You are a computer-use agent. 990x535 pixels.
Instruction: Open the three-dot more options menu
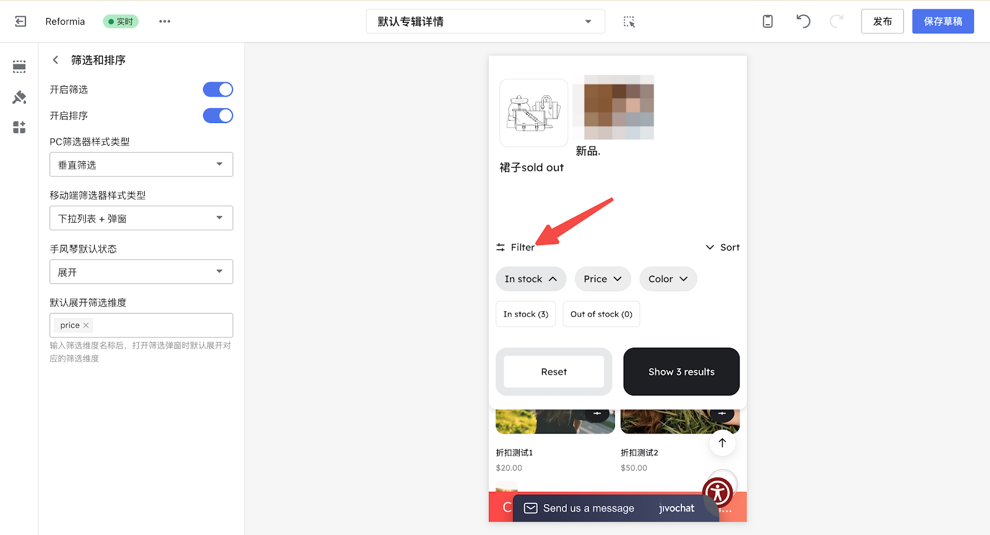165,22
